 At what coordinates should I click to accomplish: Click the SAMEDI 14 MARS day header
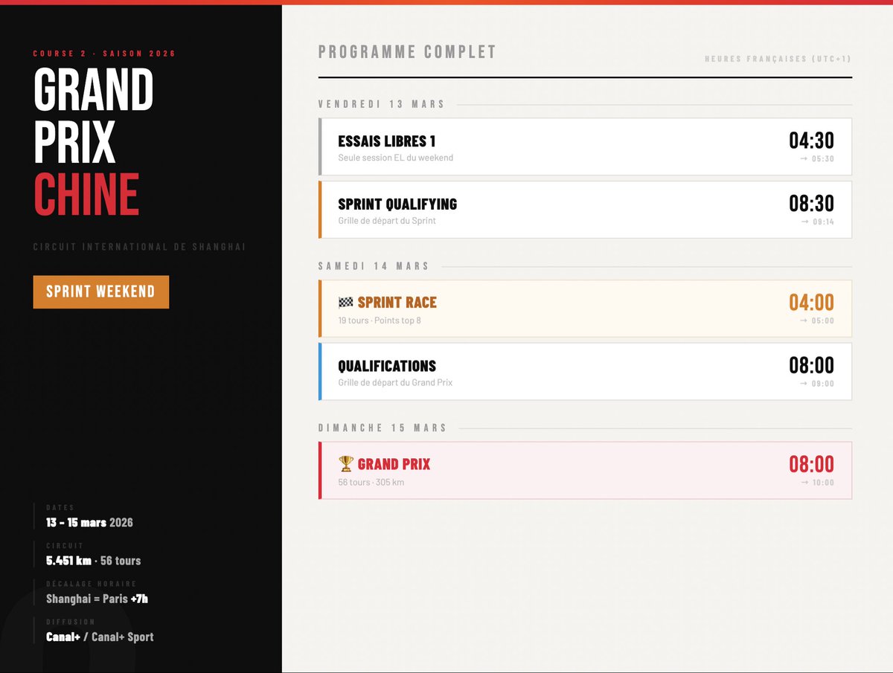coord(374,266)
